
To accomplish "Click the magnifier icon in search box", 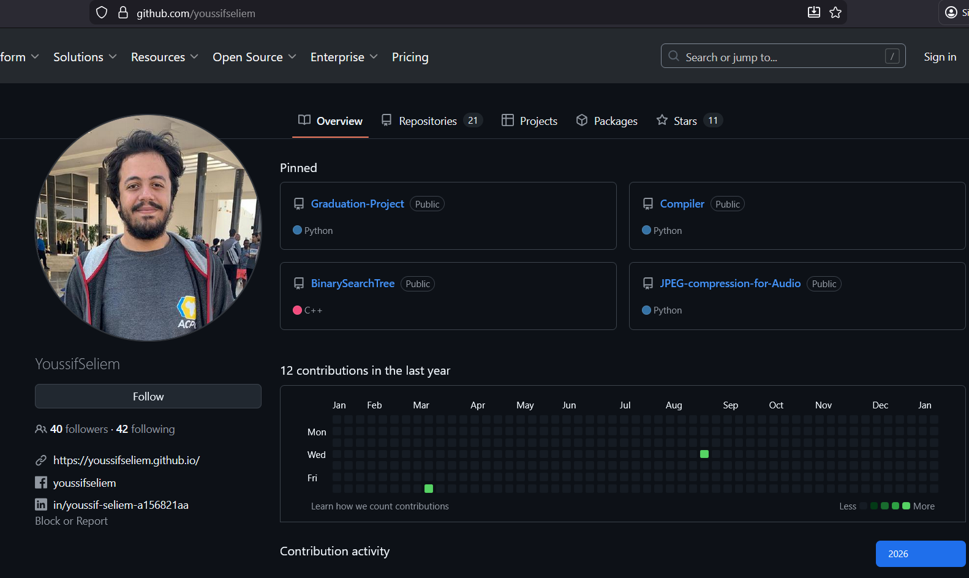I will [674, 56].
